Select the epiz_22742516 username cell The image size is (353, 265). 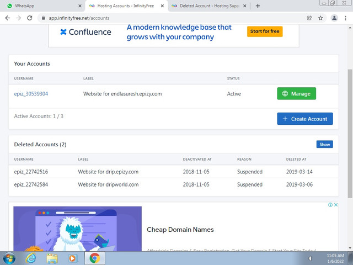point(31,172)
